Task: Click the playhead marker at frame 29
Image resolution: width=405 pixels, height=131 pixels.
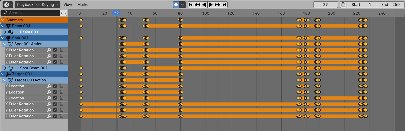Action: pos(116,13)
